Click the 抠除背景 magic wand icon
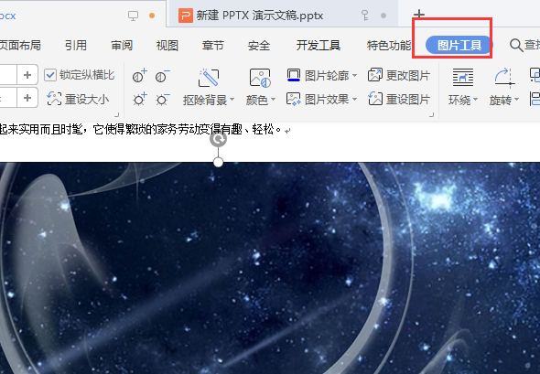Image resolution: width=540 pixels, height=374 pixels. coord(209,78)
